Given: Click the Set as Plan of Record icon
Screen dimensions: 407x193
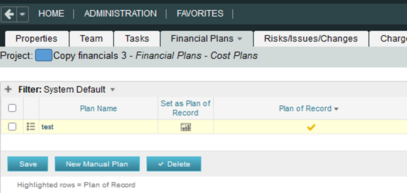Looking at the screenshot, I should (185, 127).
